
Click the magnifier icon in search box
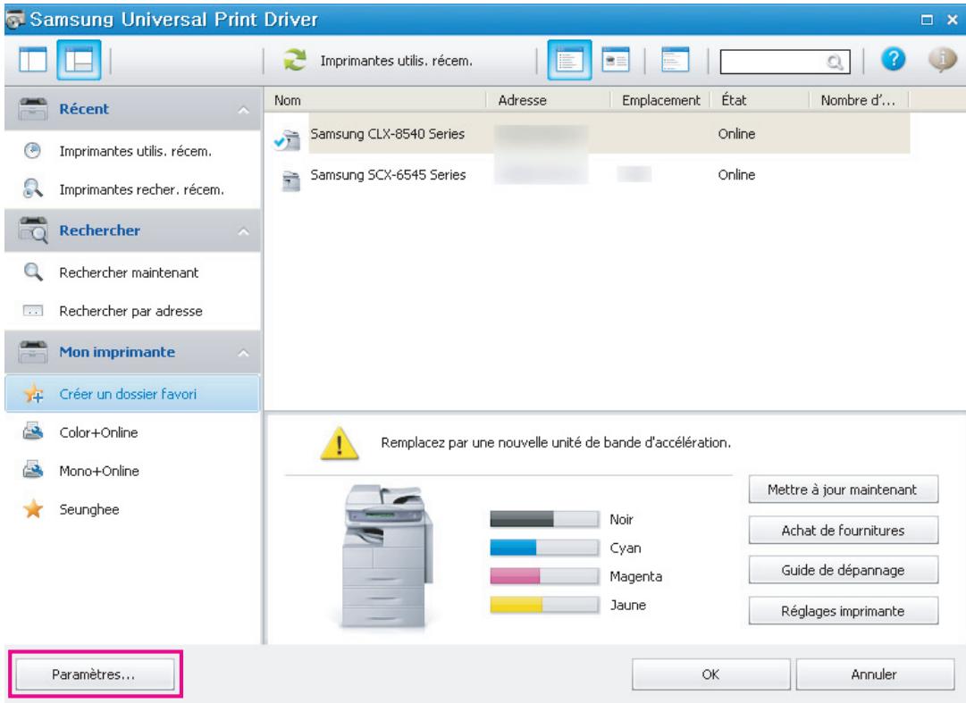(835, 62)
